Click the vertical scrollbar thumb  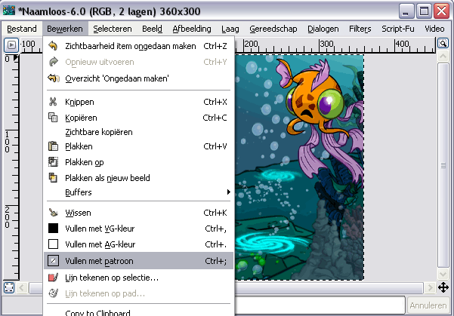click(x=443, y=165)
